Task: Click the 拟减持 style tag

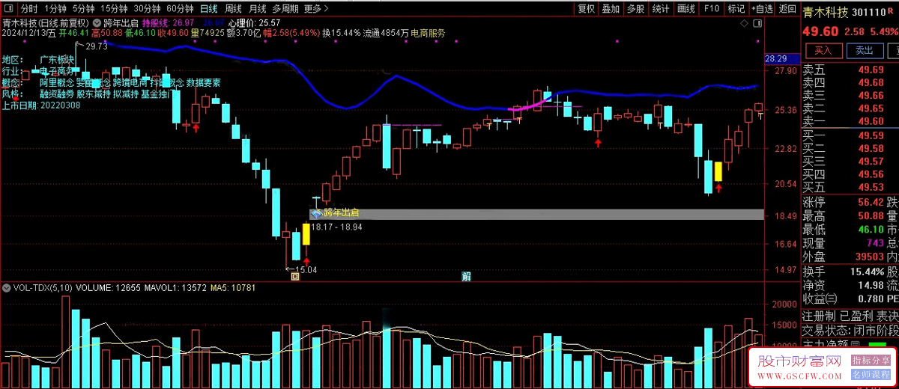Action: click(127, 94)
